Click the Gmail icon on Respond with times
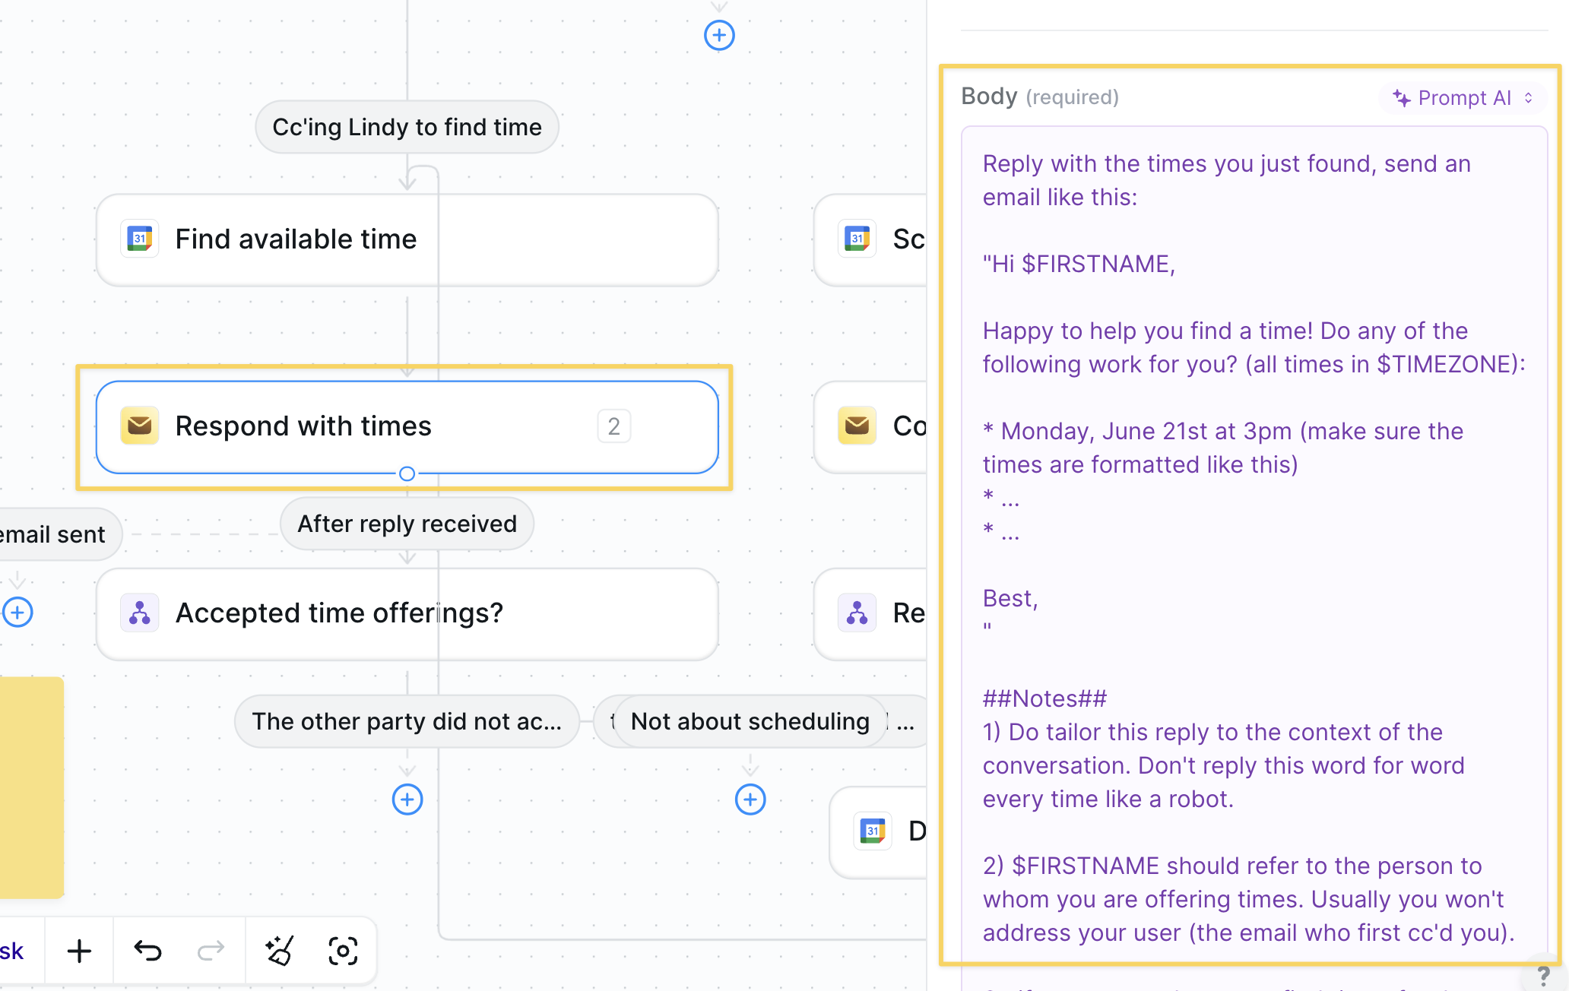 (139, 426)
